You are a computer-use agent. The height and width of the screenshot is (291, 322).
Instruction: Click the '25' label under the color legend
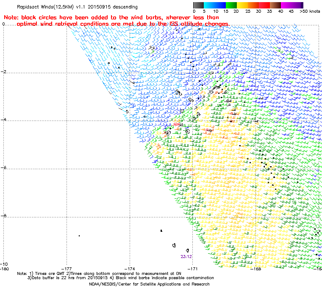click(248, 11)
